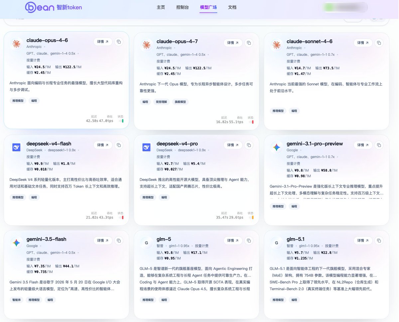
Task: Copy the gemini-3.1-pro-preview model name
Action: click(x=379, y=145)
